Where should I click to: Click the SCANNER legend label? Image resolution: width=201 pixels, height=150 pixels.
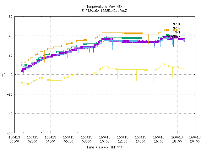(174, 36)
